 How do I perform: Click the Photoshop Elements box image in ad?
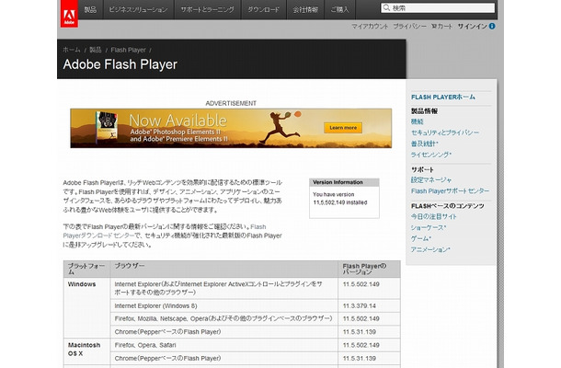pos(107,127)
